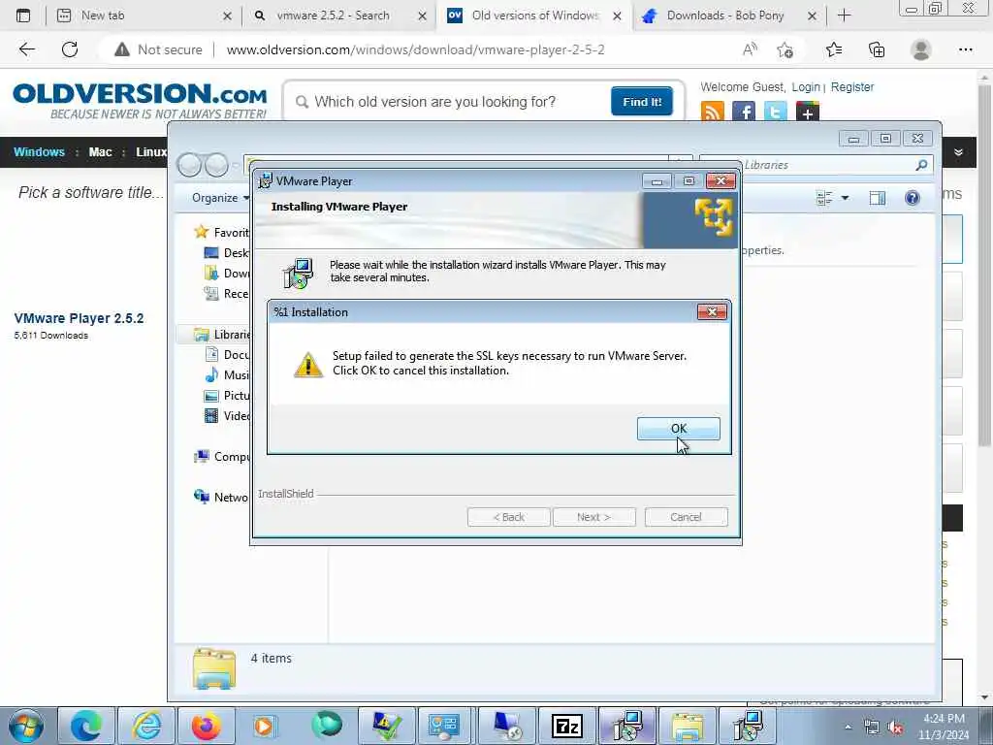Open the Edge tab actions menu
This screenshot has height=745, width=993.
[x=23, y=16]
